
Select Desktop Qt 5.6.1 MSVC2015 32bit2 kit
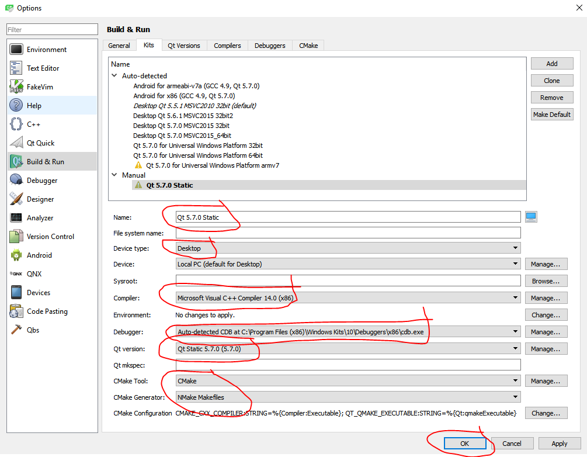coord(183,116)
